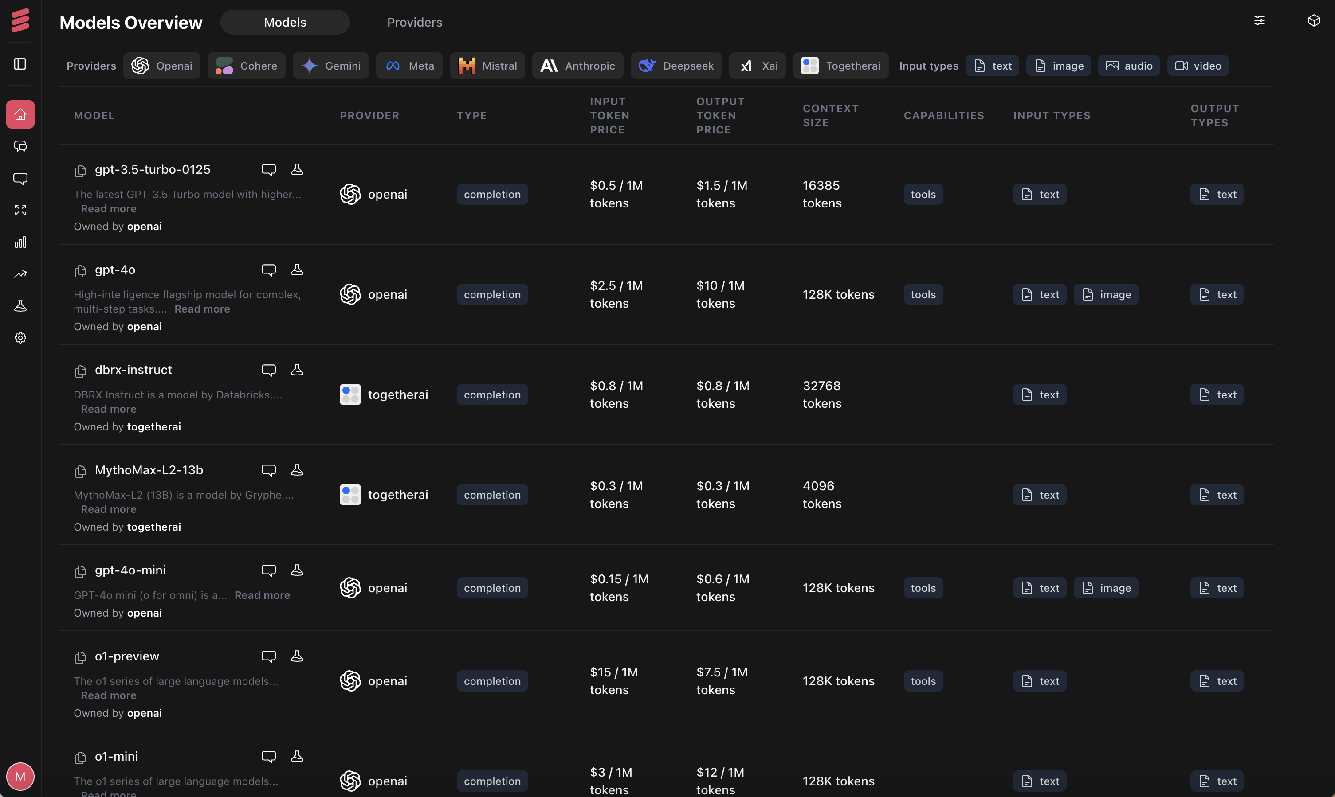1335x797 pixels.
Task: Open the flask experiments sidebar icon
Action: (x=20, y=306)
